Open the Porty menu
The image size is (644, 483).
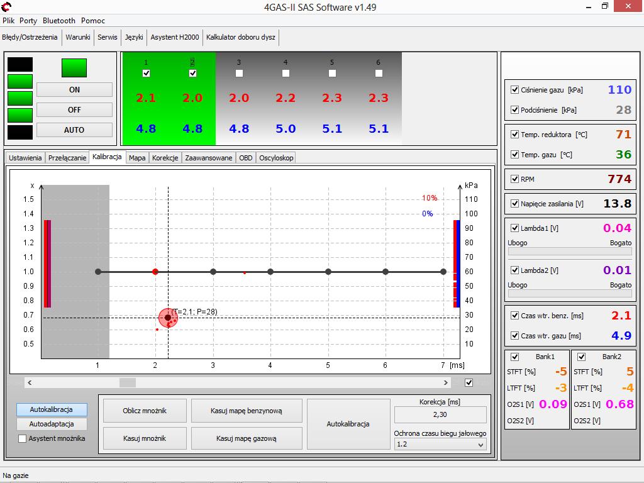[28, 21]
